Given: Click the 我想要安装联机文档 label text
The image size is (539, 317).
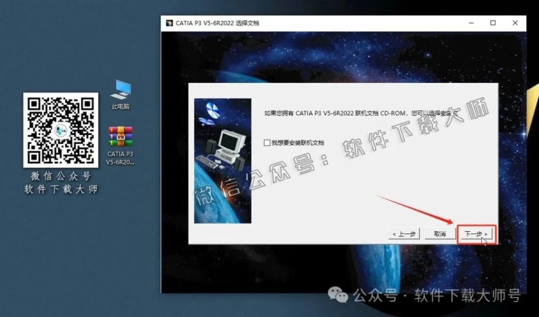Looking at the screenshot, I should point(297,142).
